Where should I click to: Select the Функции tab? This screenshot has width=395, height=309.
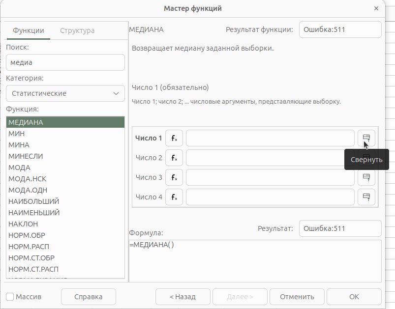[x=29, y=30]
